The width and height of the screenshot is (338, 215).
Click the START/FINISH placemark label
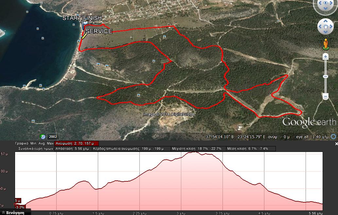coord(82,18)
